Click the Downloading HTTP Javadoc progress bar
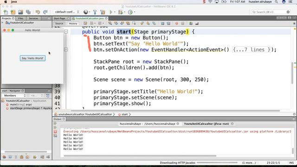 coord(217,163)
